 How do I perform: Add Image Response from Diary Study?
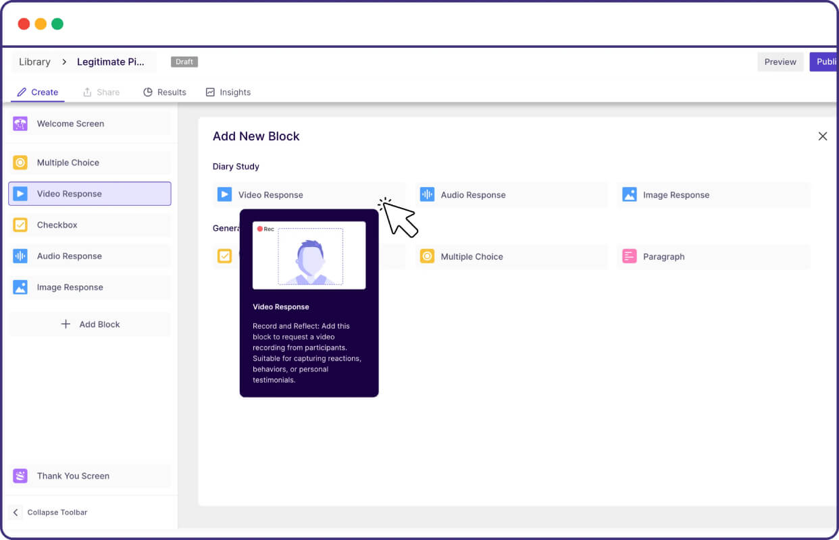tap(713, 194)
